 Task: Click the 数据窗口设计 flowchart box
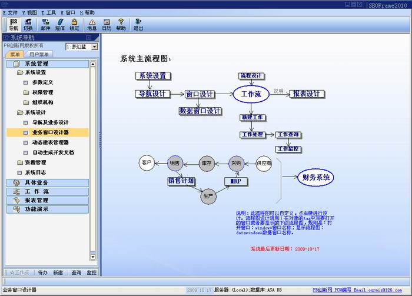tap(200, 111)
